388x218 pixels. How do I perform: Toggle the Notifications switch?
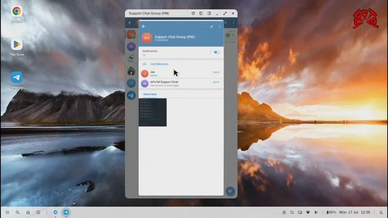click(x=216, y=53)
